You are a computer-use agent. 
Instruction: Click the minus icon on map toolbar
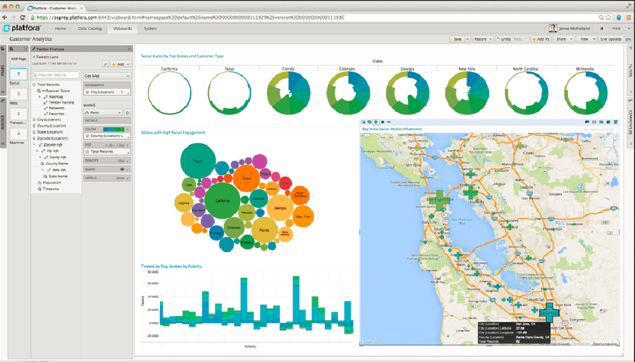coord(389,122)
